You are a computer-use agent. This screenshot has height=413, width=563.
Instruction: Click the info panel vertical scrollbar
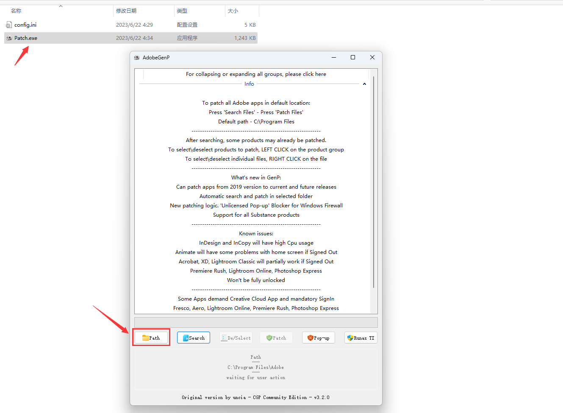pos(374,182)
